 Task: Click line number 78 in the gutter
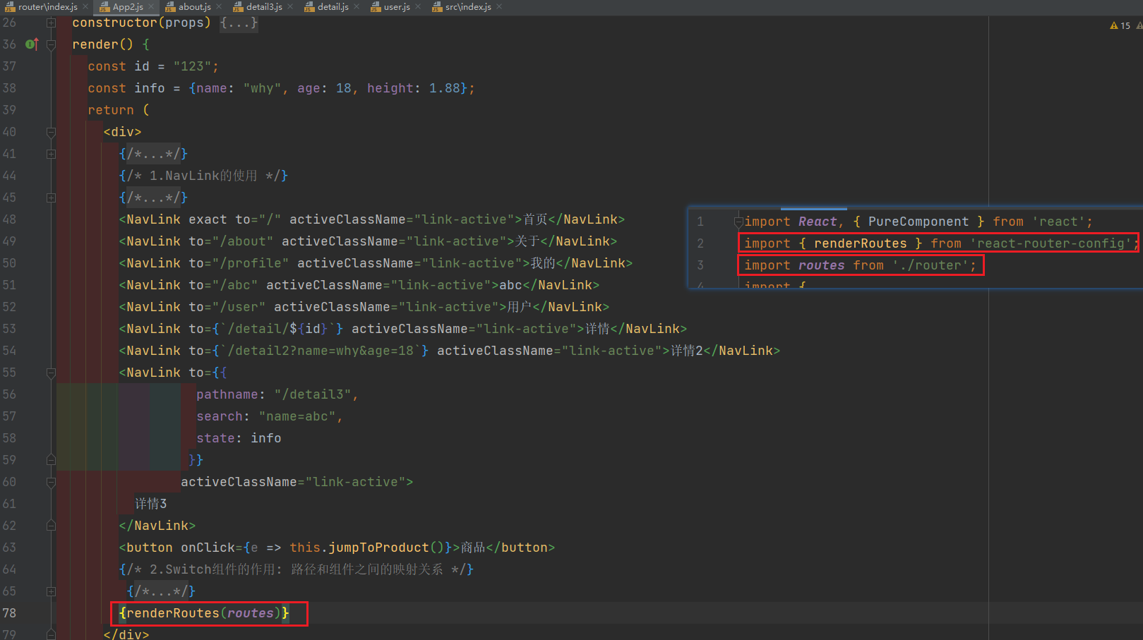click(x=9, y=613)
